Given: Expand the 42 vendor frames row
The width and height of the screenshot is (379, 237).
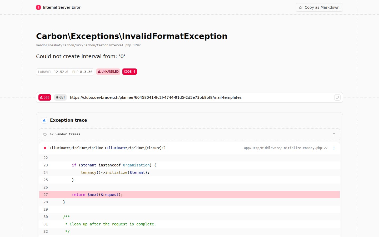Looking at the screenshot, I should (65, 134).
